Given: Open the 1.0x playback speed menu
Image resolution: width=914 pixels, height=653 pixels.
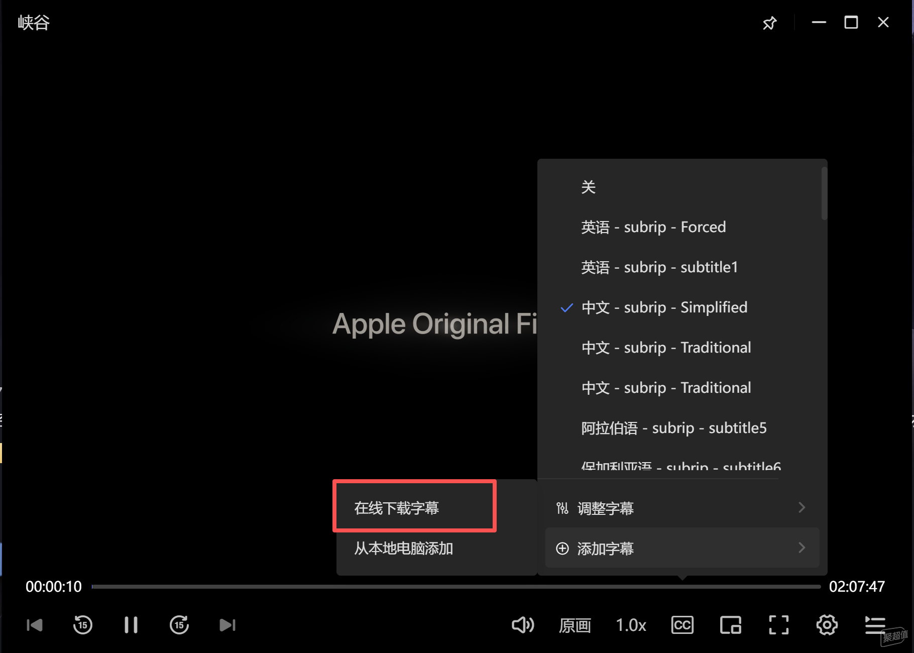Looking at the screenshot, I should click(x=631, y=625).
